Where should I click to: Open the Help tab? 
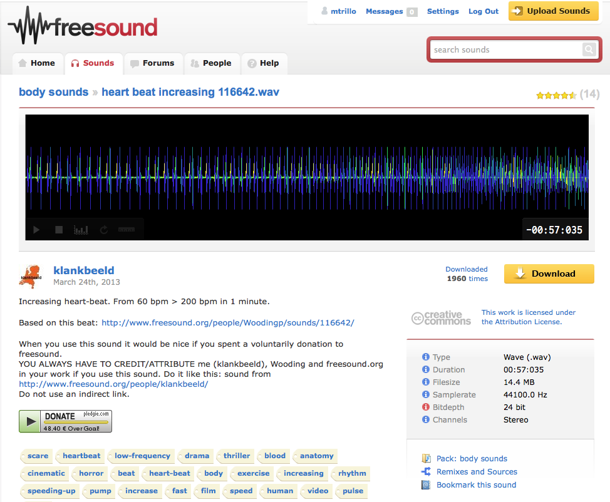tap(264, 63)
